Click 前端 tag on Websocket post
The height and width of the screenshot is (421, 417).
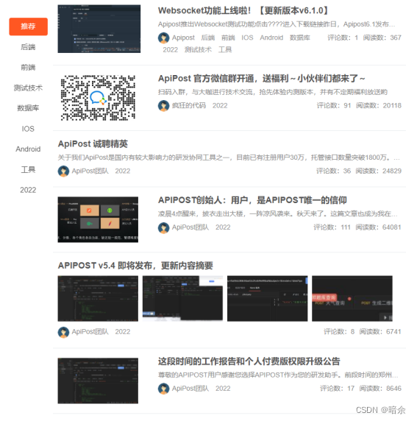point(228,38)
